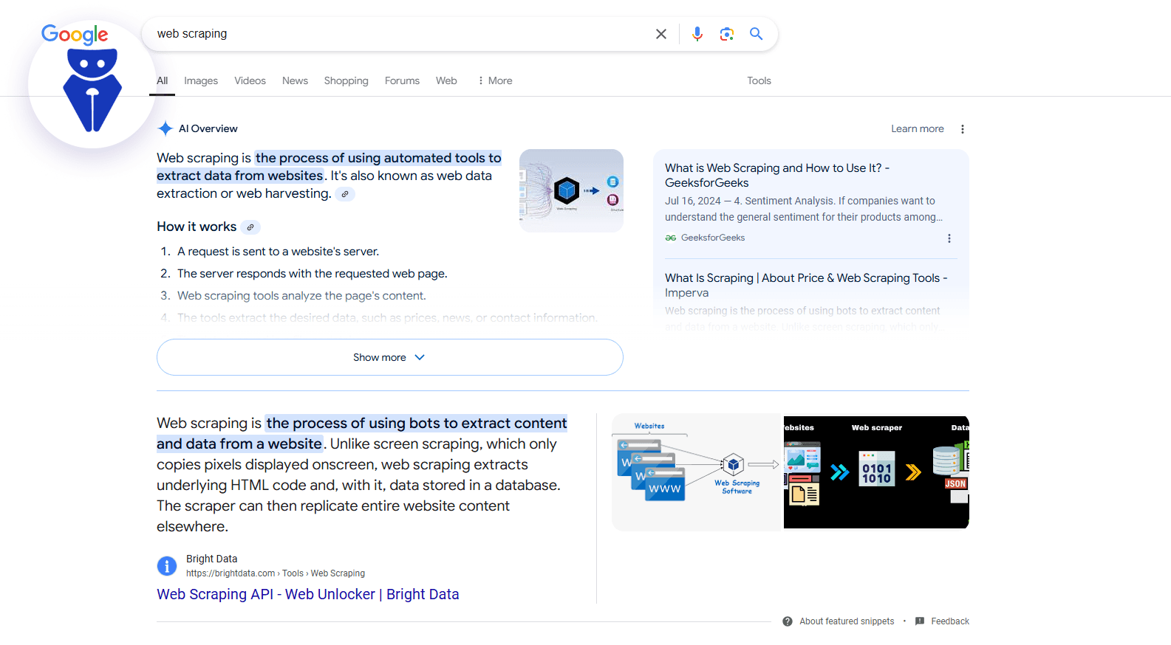Click the Learn more link
The height and width of the screenshot is (645, 1171).
click(x=917, y=128)
